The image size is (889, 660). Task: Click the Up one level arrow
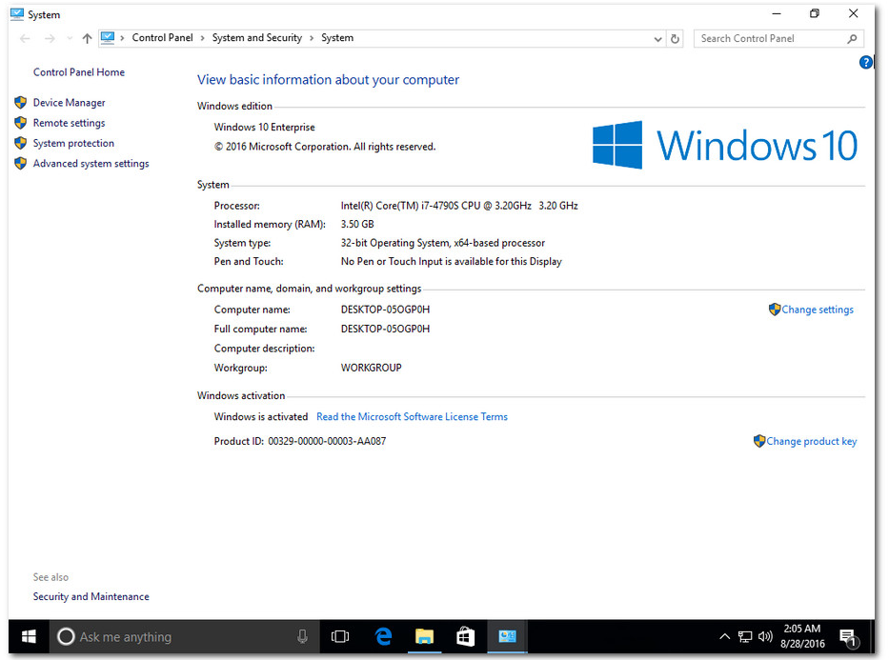(87, 38)
